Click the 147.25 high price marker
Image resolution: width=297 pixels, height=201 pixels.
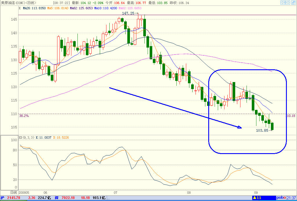coord(128,13)
